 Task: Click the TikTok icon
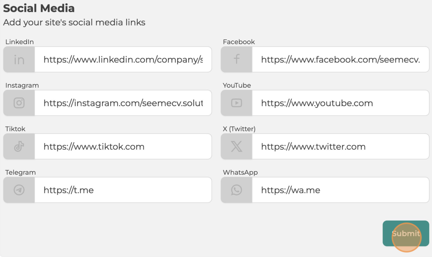point(19,147)
